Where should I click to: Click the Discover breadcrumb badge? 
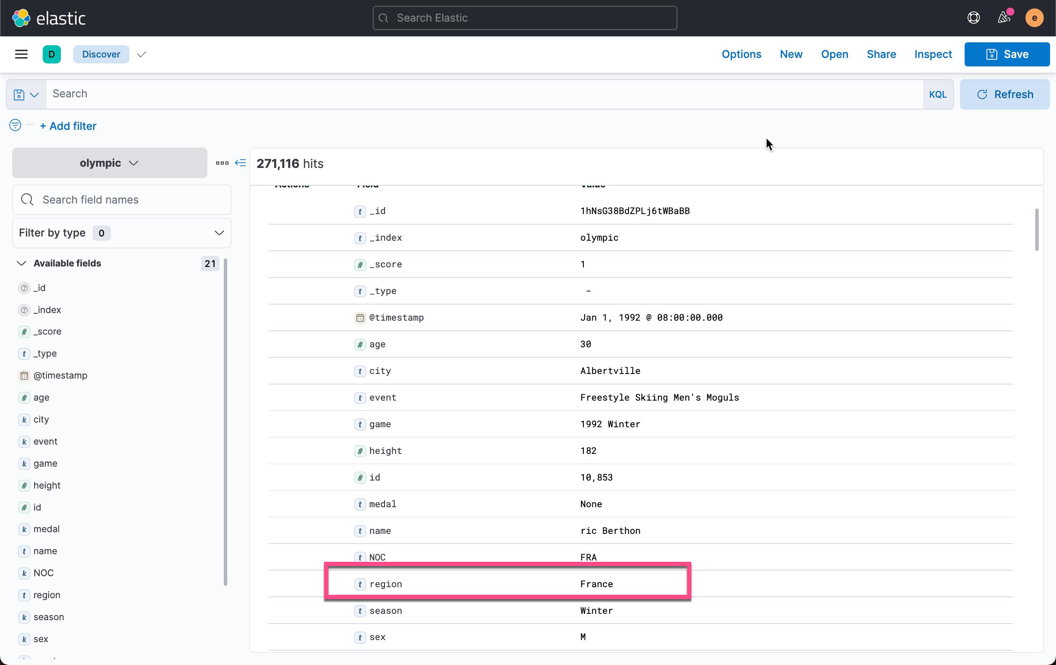tap(101, 54)
